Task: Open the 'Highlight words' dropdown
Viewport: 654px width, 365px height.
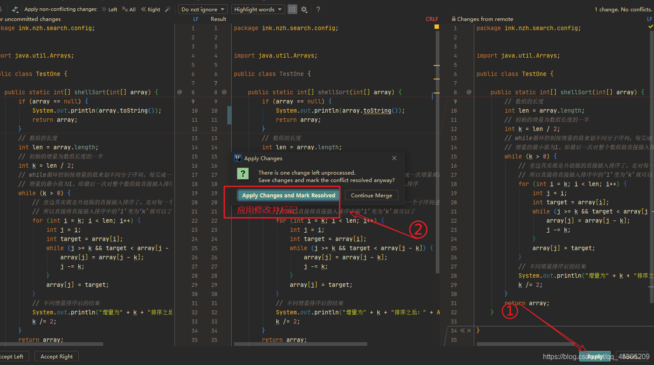Action: (x=258, y=9)
